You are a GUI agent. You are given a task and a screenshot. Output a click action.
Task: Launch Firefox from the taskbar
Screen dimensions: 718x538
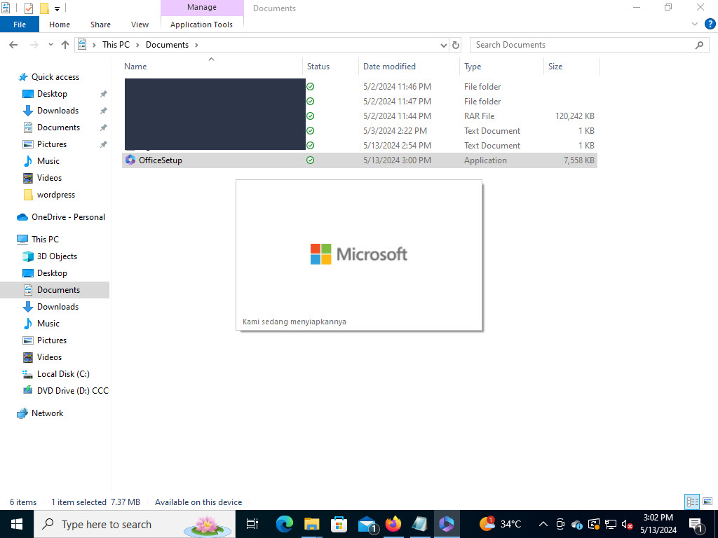coord(393,523)
